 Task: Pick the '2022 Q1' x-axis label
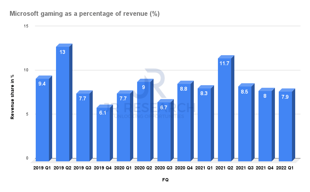click(x=285, y=168)
